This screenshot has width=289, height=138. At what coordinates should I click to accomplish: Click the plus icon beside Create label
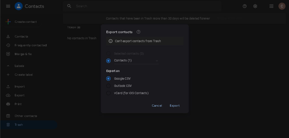(8, 75)
